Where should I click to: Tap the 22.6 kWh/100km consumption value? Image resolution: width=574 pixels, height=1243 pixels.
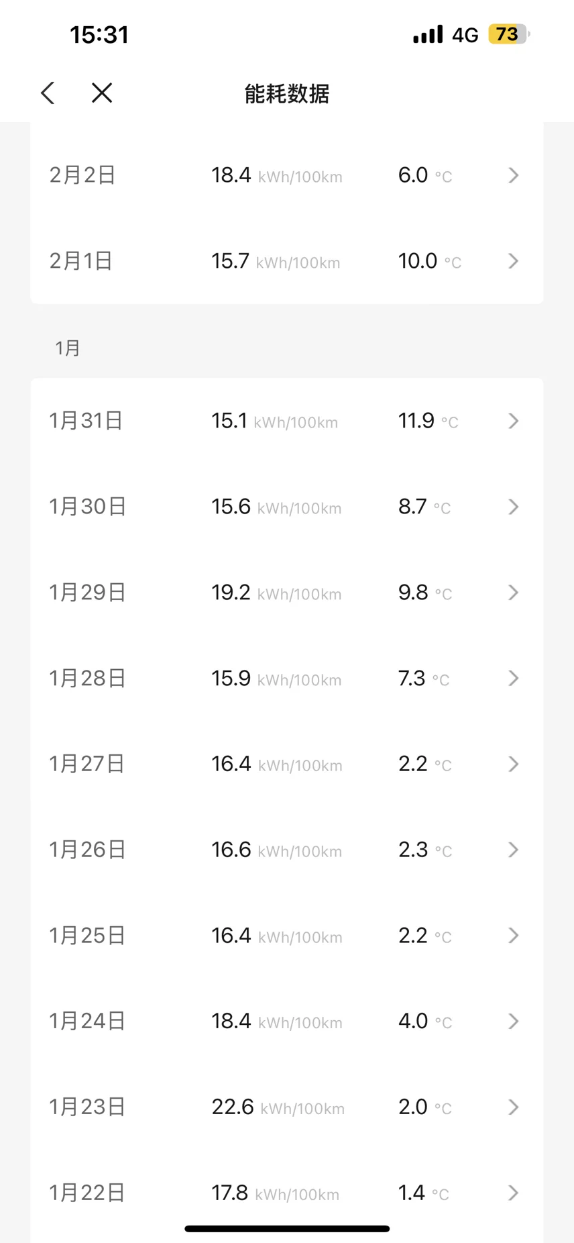tap(278, 1107)
